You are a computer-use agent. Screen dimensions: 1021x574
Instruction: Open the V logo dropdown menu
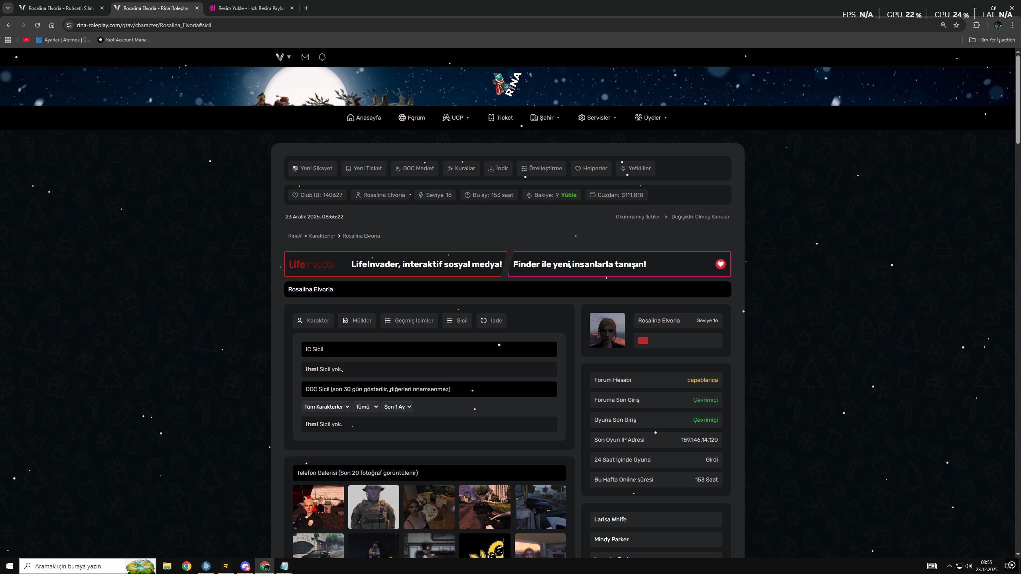pos(283,57)
